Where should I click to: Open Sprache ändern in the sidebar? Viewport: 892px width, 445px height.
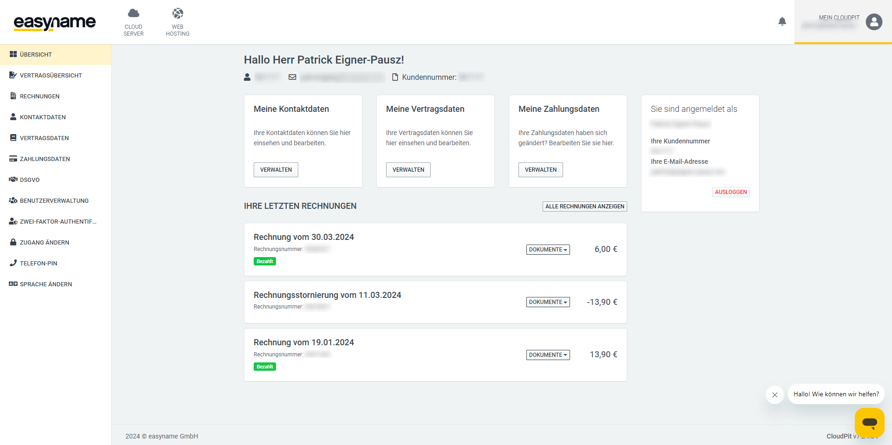tap(46, 284)
